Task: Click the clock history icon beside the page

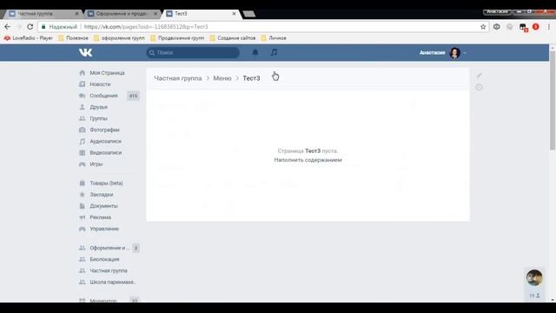Action: tap(479, 87)
